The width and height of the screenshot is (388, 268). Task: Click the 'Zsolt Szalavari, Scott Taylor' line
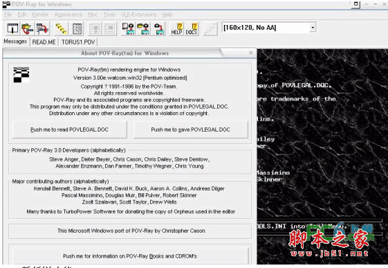click(129, 202)
